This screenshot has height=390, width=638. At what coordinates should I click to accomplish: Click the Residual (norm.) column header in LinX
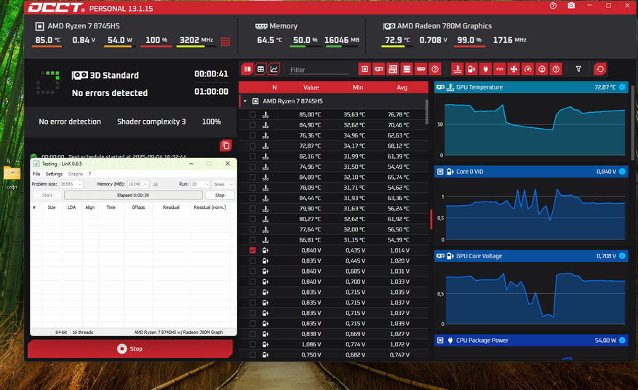(210, 207)
